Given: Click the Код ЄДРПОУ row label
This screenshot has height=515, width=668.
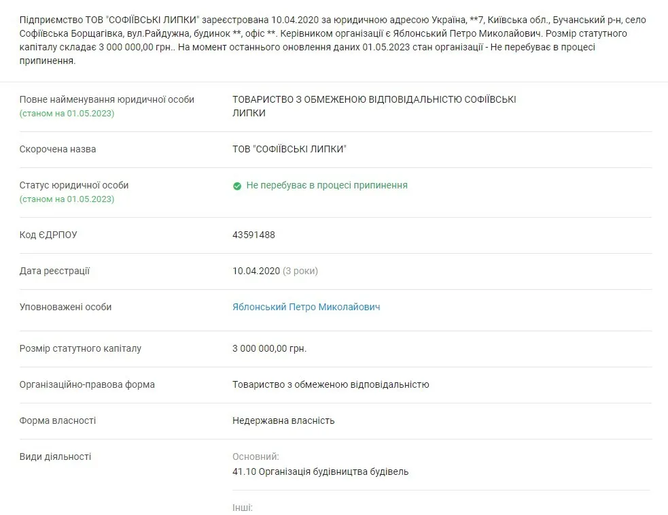Looking at the screenshot, I should 48,235.
